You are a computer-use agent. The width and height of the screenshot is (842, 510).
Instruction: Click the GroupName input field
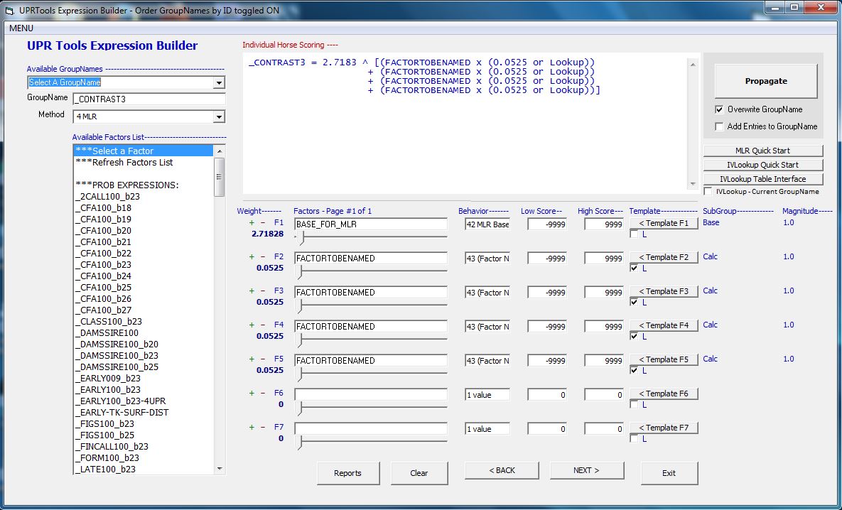(x=149, y=99)
